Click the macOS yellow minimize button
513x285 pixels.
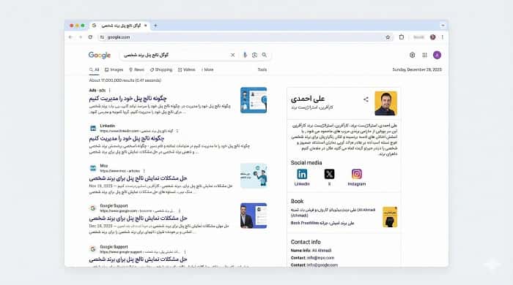pos(77,26)
